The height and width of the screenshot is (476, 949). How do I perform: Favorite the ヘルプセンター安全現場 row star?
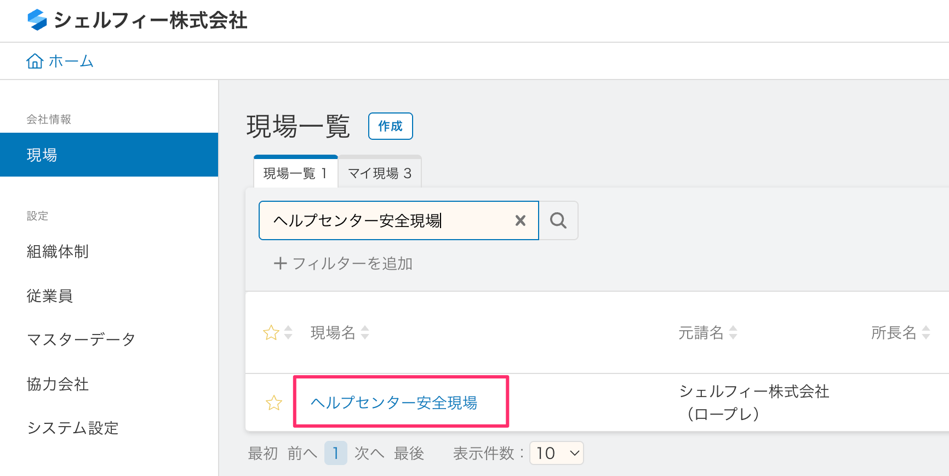tap(274, 403)
